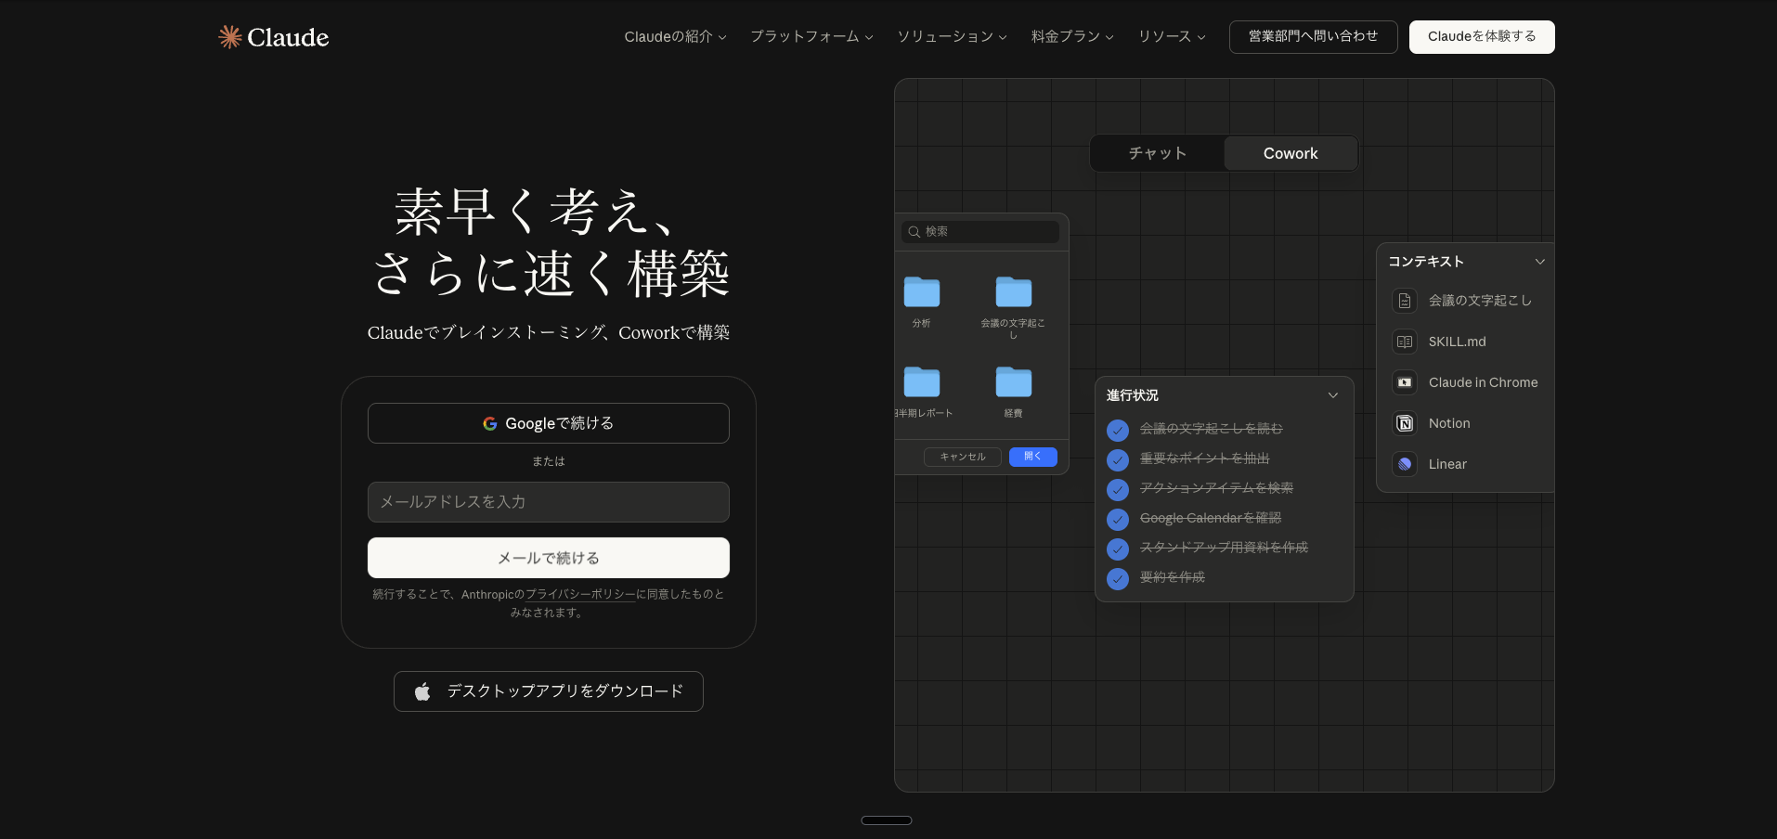Click the メールアドレスを入力 email field
Viewport: 1777px width, 839px height.
(x=548, y=502)
